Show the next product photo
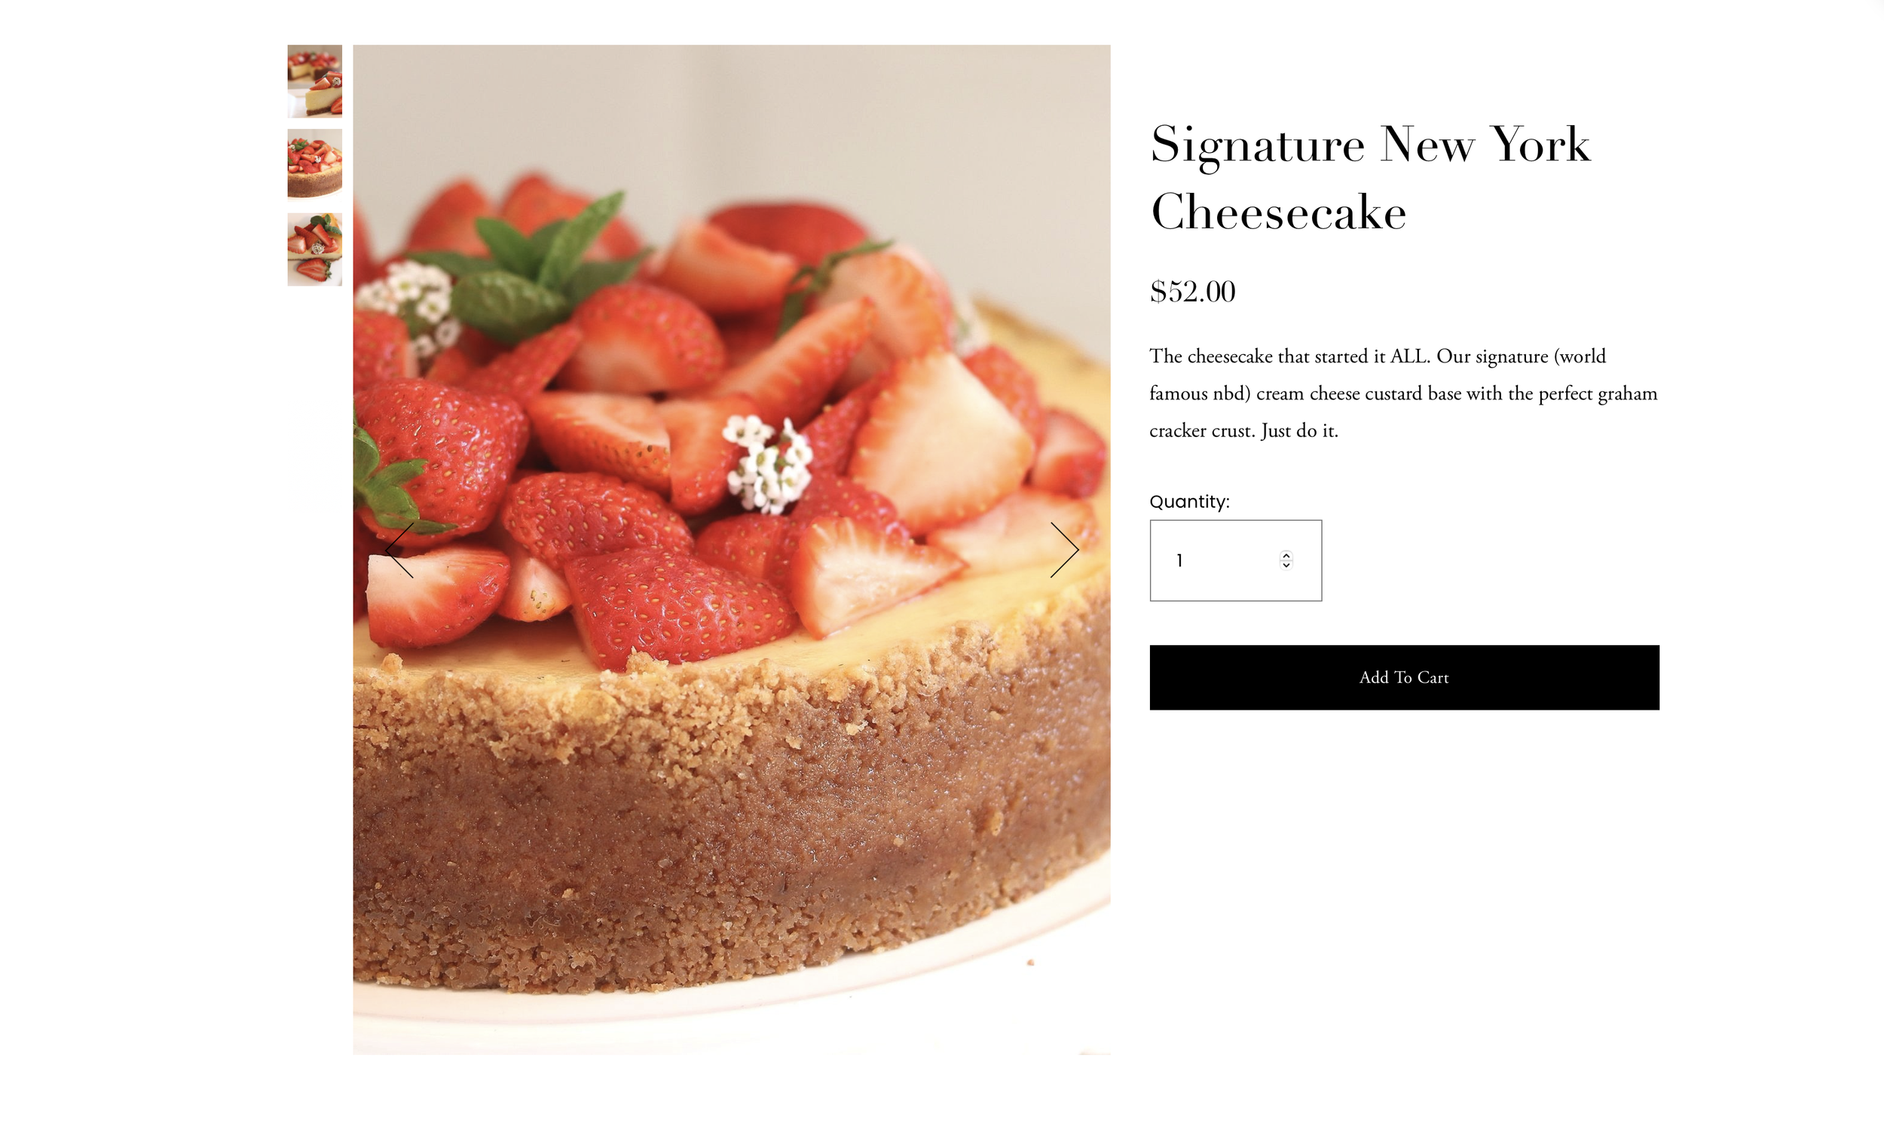Screen dimensions: 1884x1131 click(1064, 549)
